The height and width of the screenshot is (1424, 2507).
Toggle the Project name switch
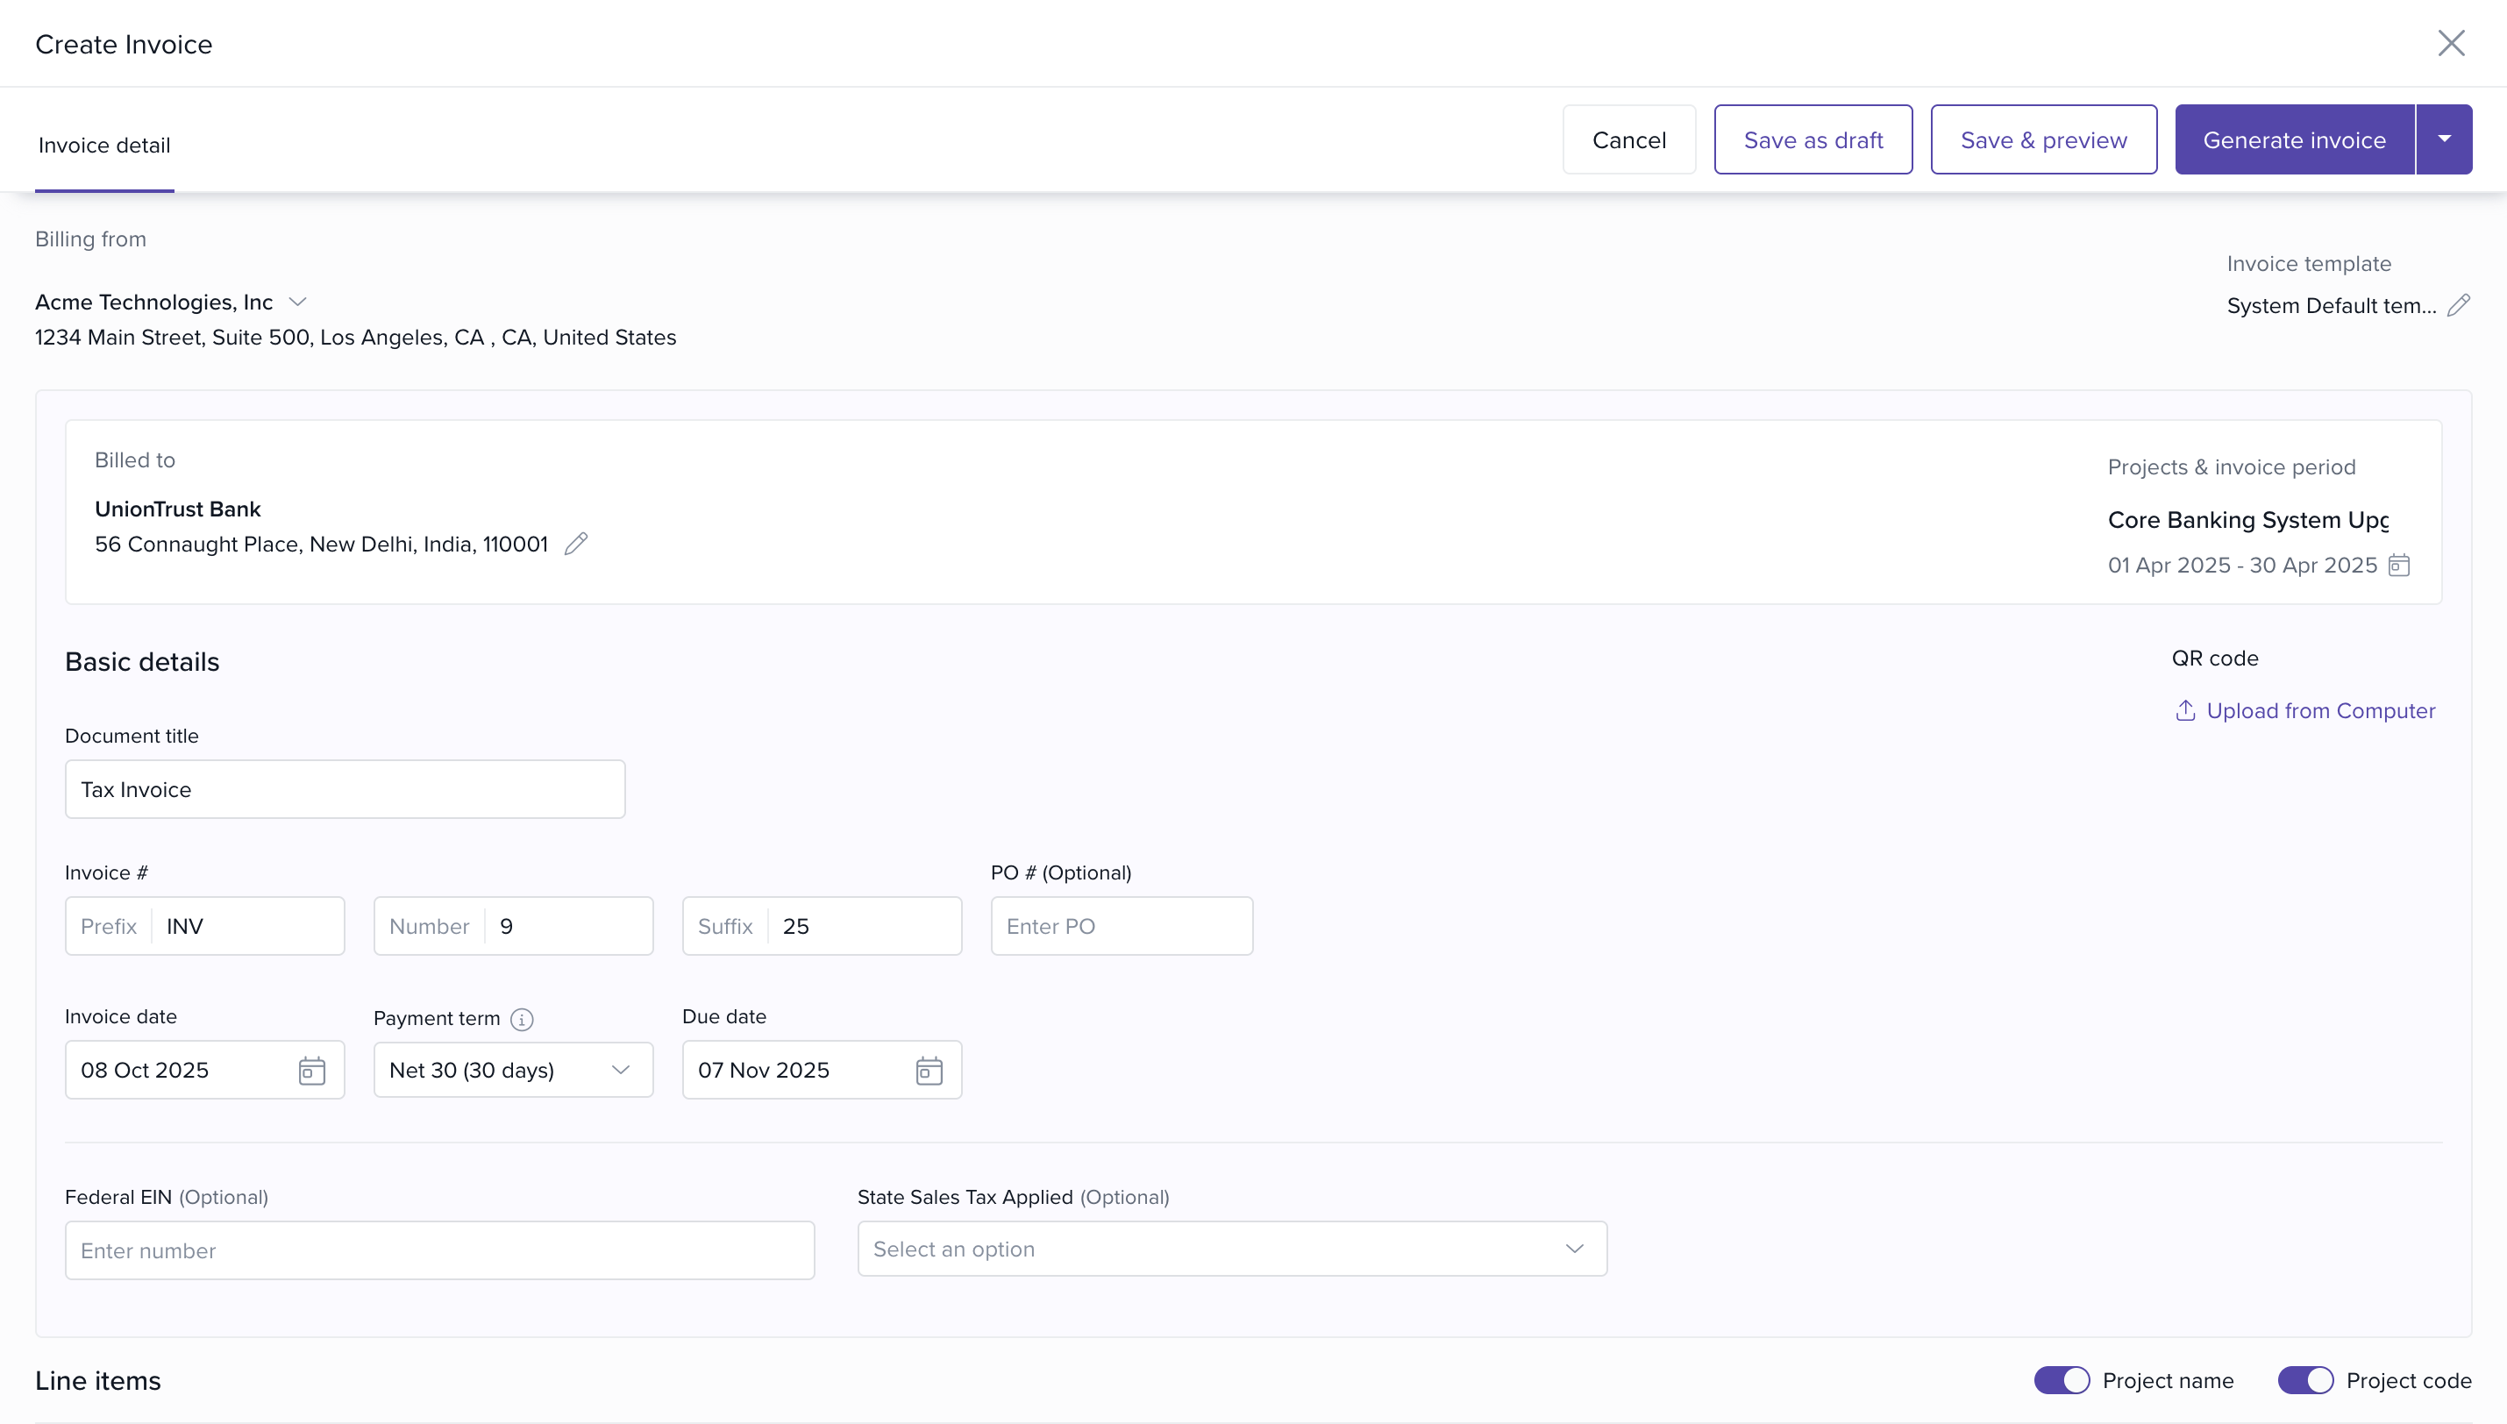pyautogui.click(x=2062, y=1380)
